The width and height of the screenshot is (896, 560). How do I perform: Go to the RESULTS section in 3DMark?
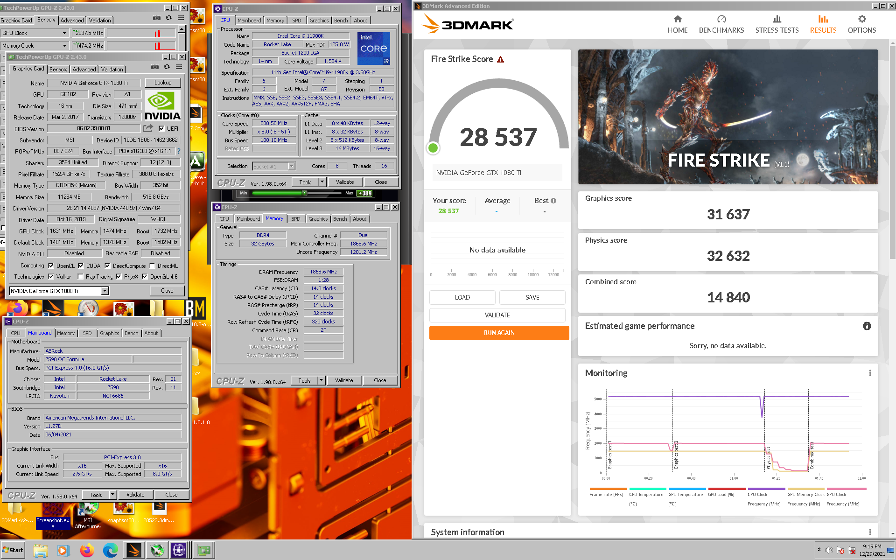823,24
